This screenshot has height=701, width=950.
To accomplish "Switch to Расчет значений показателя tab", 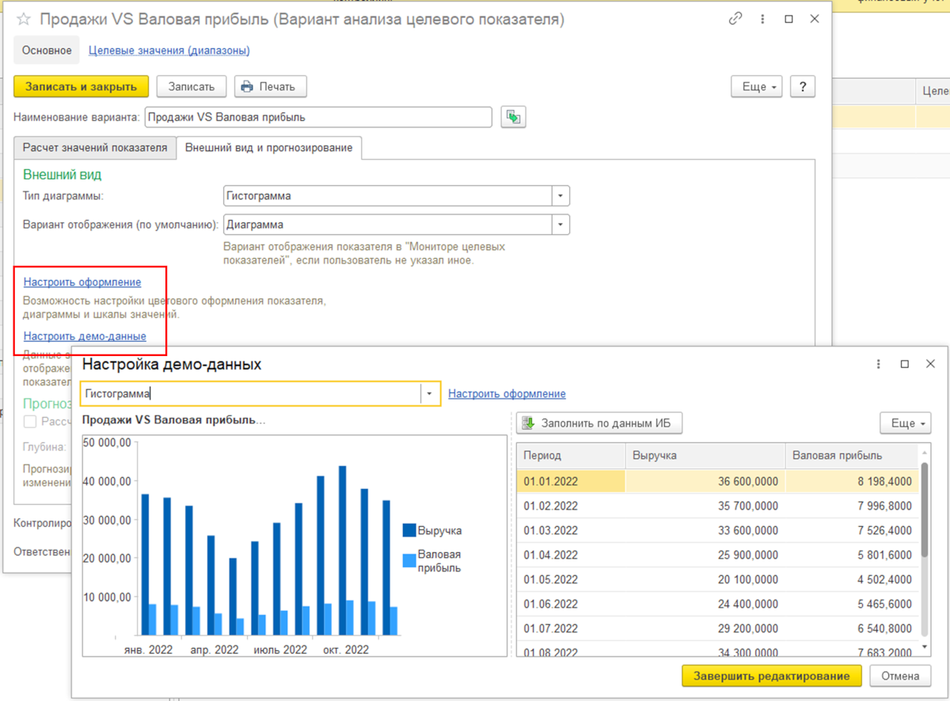I will 95,148.
